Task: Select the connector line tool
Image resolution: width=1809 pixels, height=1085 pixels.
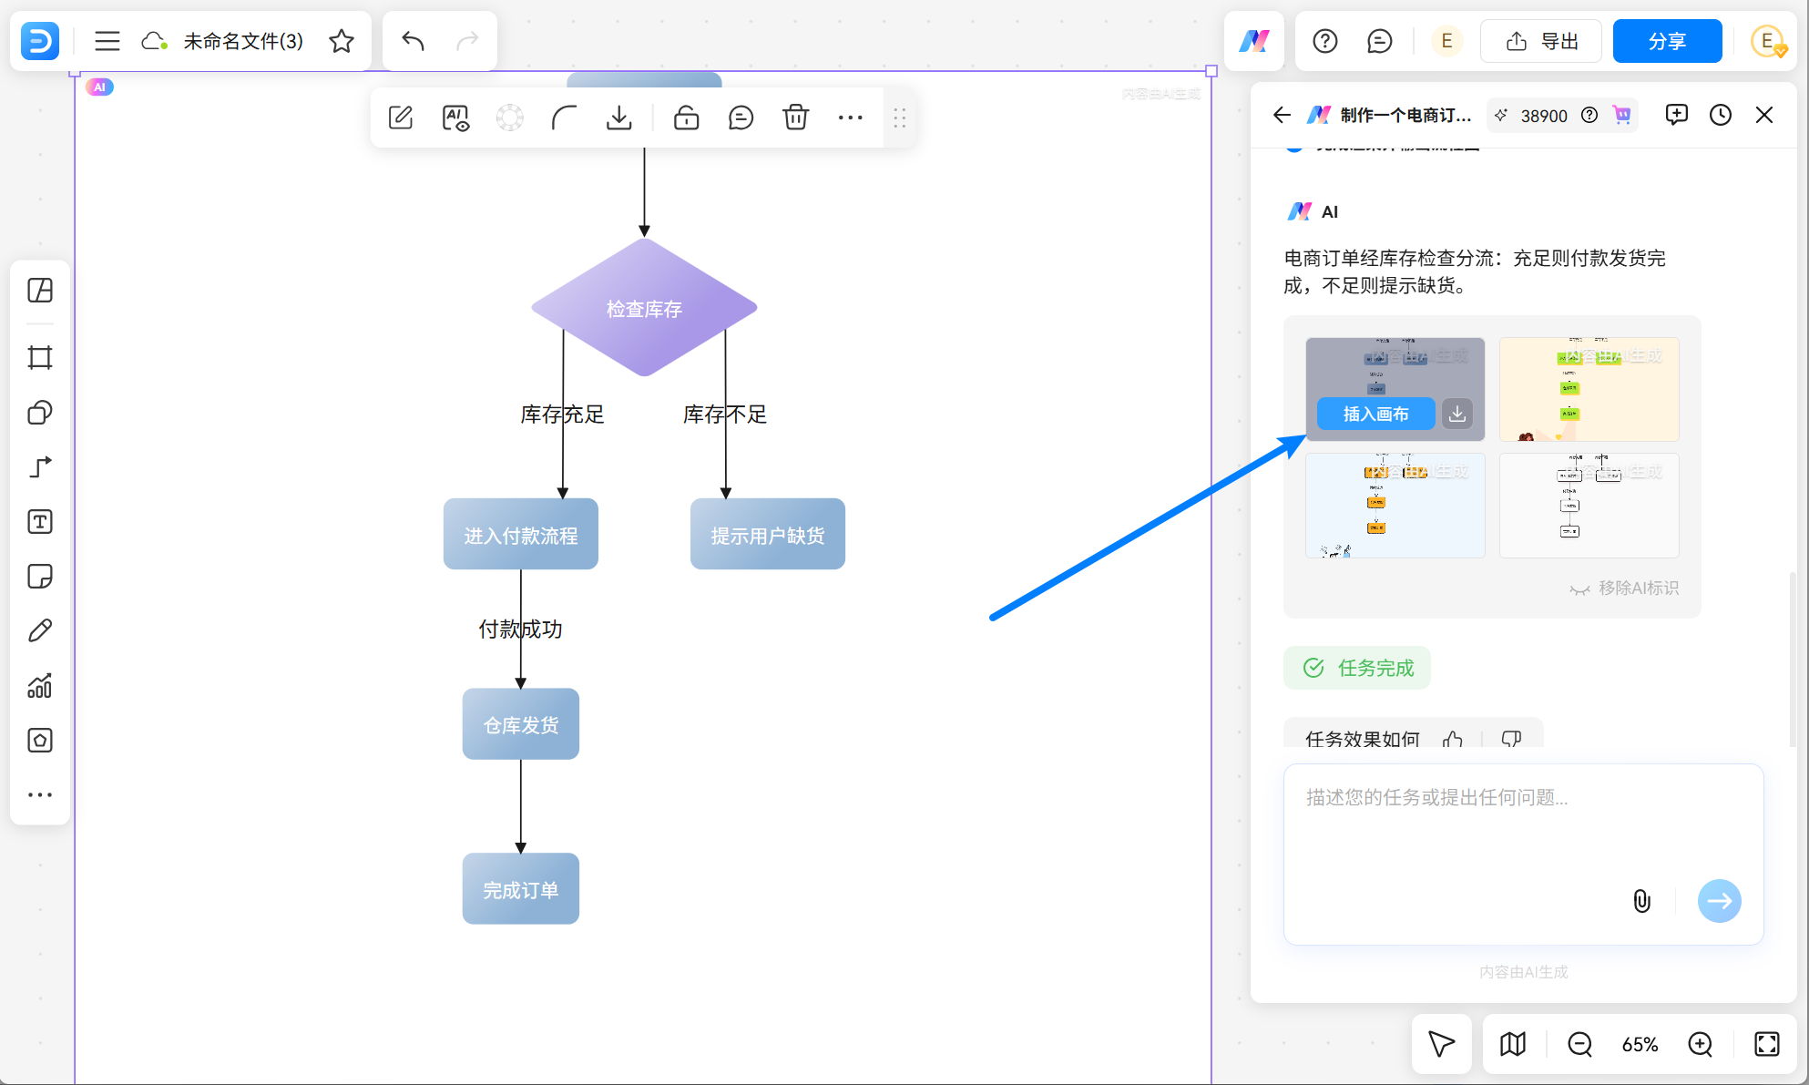Action: point(40,467)
